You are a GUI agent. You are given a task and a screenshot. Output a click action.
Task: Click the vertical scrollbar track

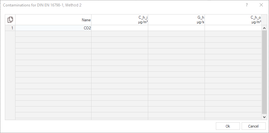264,72
